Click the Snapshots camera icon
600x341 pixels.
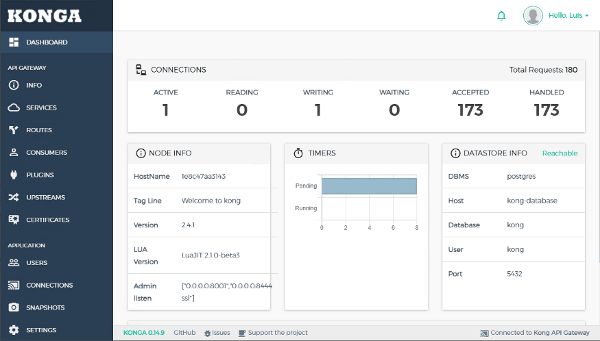tap(14, 307)
